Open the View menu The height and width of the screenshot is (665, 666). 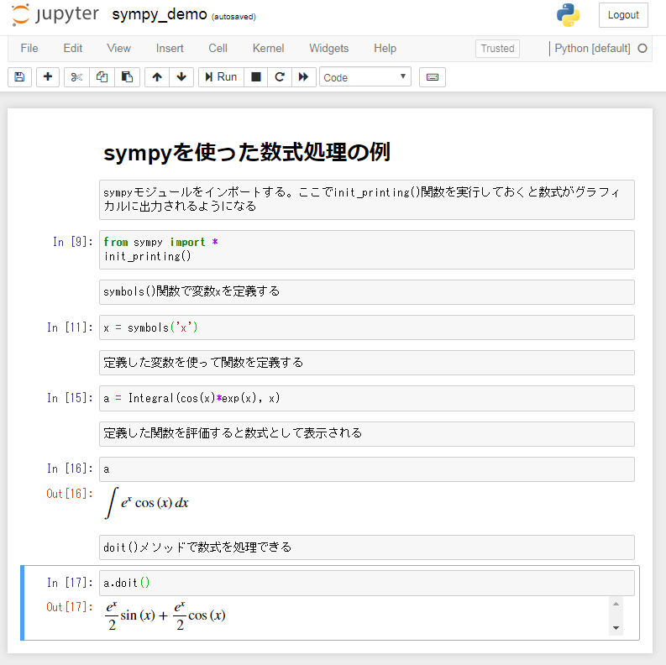pos(119,49)
